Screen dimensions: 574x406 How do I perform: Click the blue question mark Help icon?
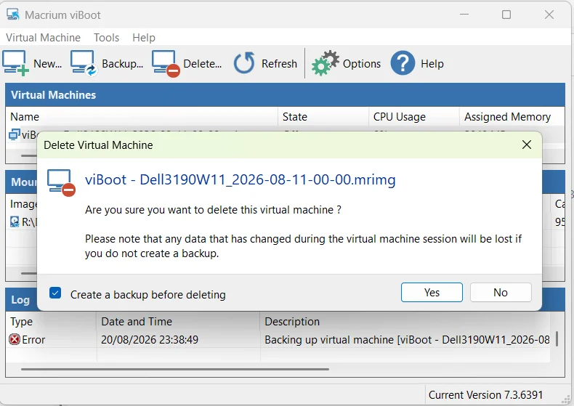click(403, 63)
